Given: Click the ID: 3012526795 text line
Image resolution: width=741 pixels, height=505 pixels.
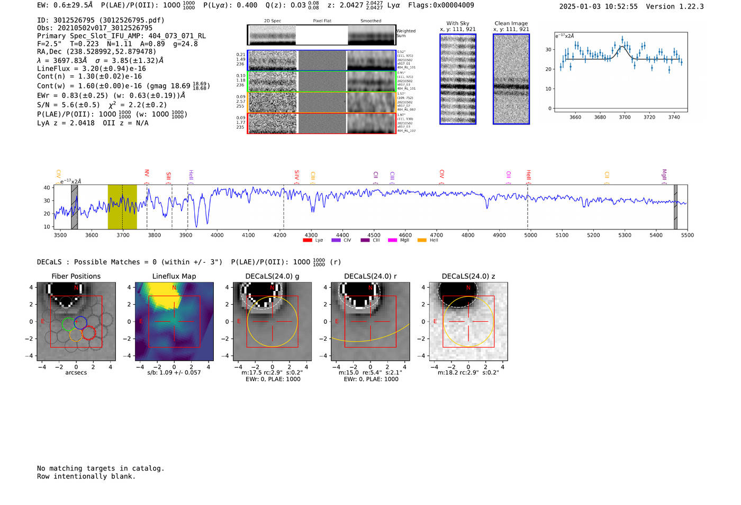Looking at the screenshot, I should (x=101, y=20).
